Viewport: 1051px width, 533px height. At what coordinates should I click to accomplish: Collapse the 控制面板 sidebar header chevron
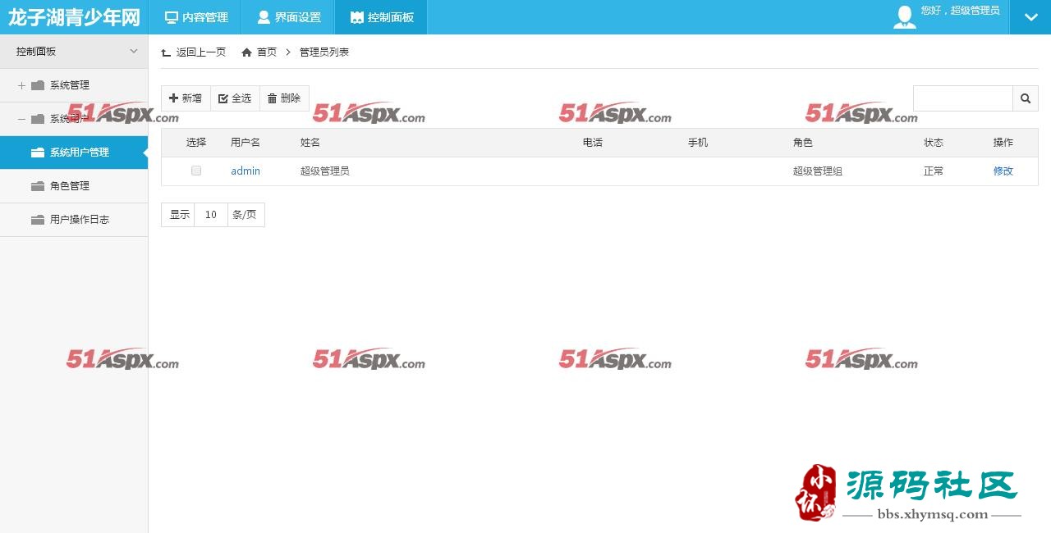pos(134,51)
